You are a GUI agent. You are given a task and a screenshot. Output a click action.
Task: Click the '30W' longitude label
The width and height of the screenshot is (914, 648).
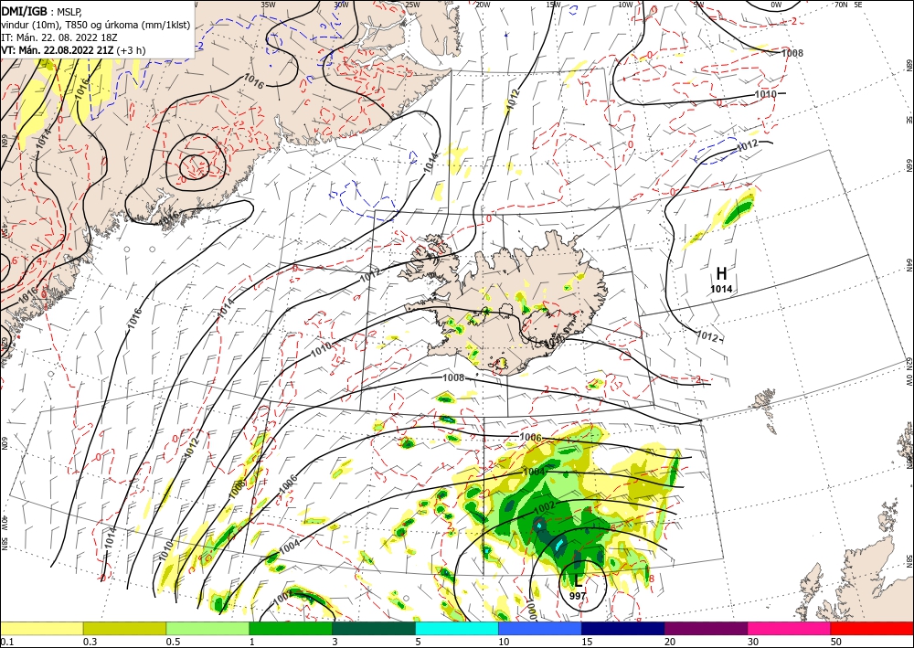pyautogui.click(x=342, y=5)
